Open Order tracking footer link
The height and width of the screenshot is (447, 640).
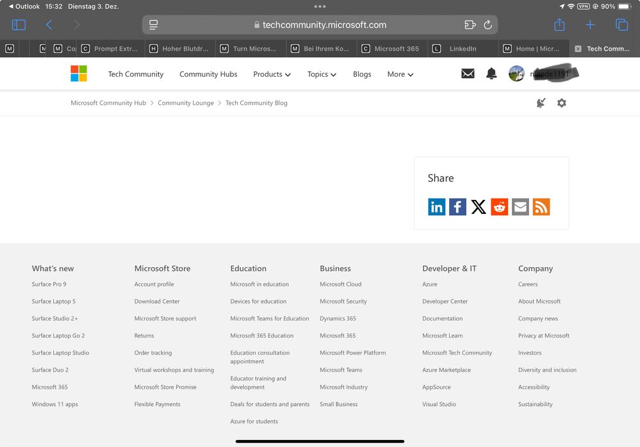(x=153, y=352)
